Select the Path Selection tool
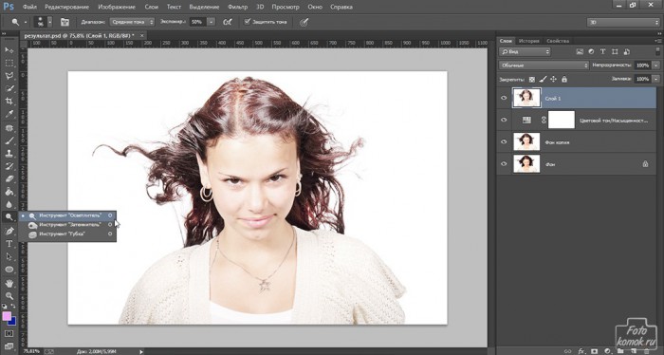 tap(9, 256)
